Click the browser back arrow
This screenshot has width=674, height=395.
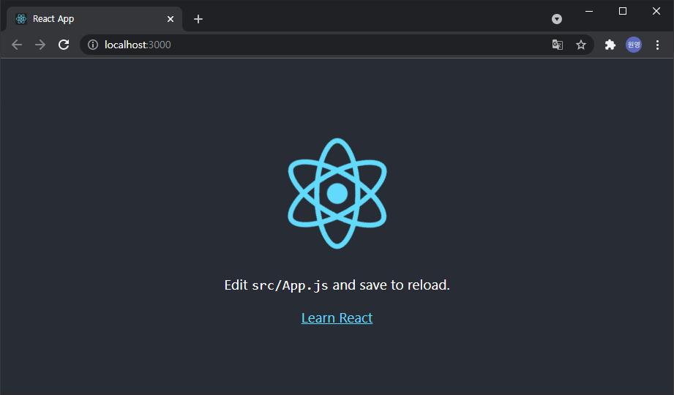point(17,45)
